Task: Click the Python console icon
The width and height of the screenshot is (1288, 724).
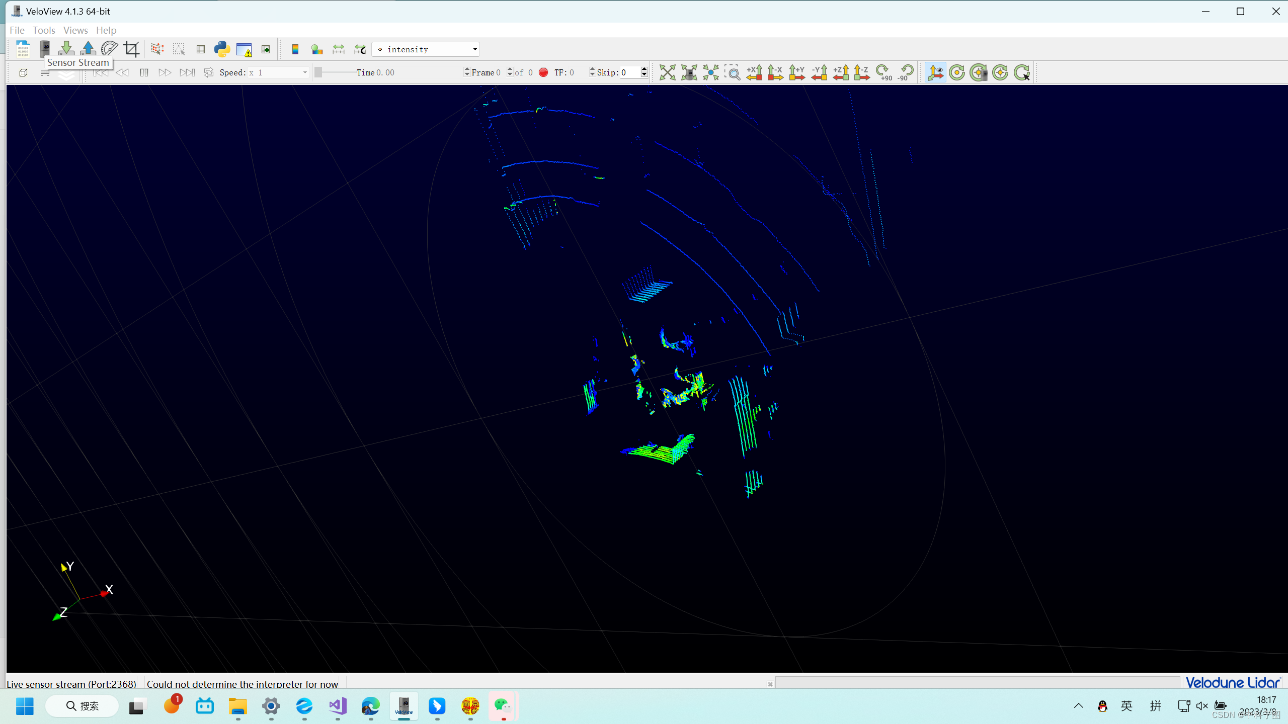Action: [x=222, y=49]
